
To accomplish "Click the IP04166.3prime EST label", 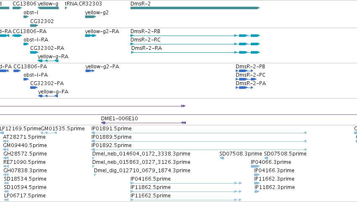I will tap(274, 171).
